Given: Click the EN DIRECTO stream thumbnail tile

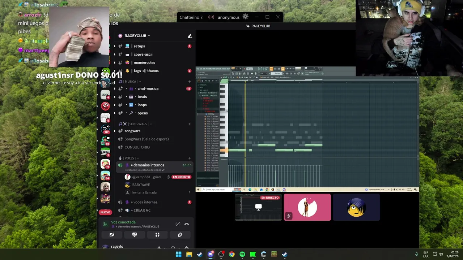Looking at the screenshot, I should click(258, 207).
